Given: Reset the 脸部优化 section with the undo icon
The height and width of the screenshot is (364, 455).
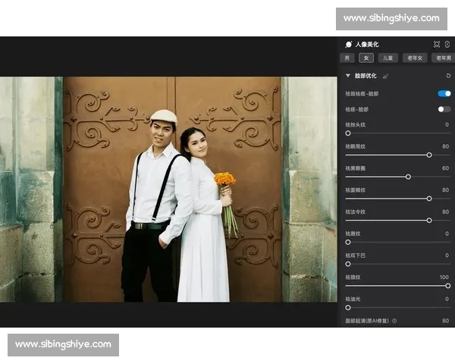Looking at the screenshot, I should click(447, 76).
